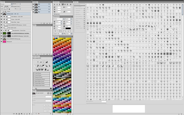The width and height of the screenshot is (184, 115).
Task: Click the Brush Presets button
Action: pos(79,5)
